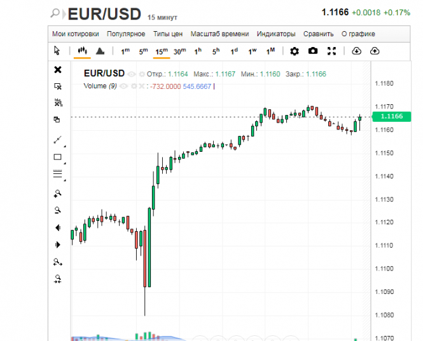This screenshot has width=423, height=341.
Task: Toggle EUR/USD series visibility eye
Action: click(x=132, y=74)
